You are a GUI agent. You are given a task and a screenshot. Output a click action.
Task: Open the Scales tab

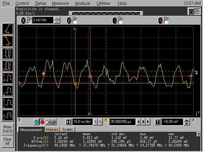[x=67, y=130]
